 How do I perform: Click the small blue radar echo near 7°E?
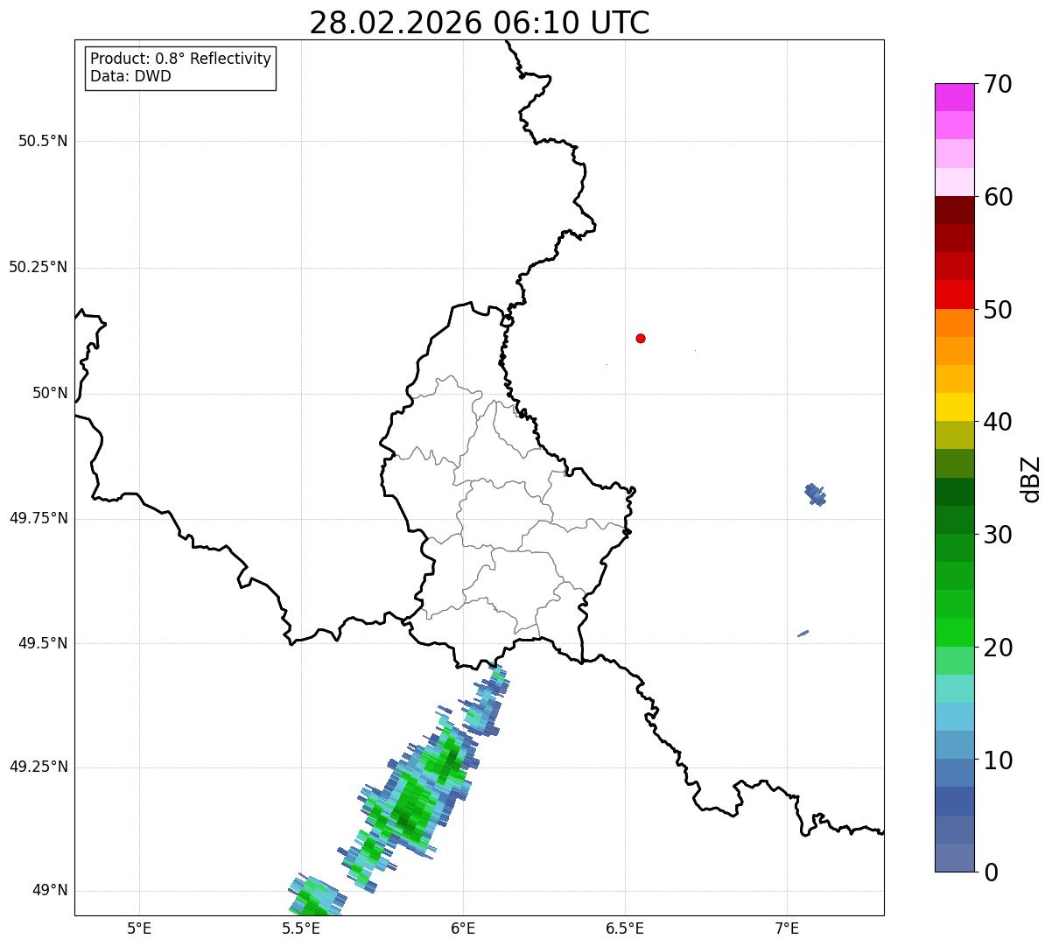[815, 494]
